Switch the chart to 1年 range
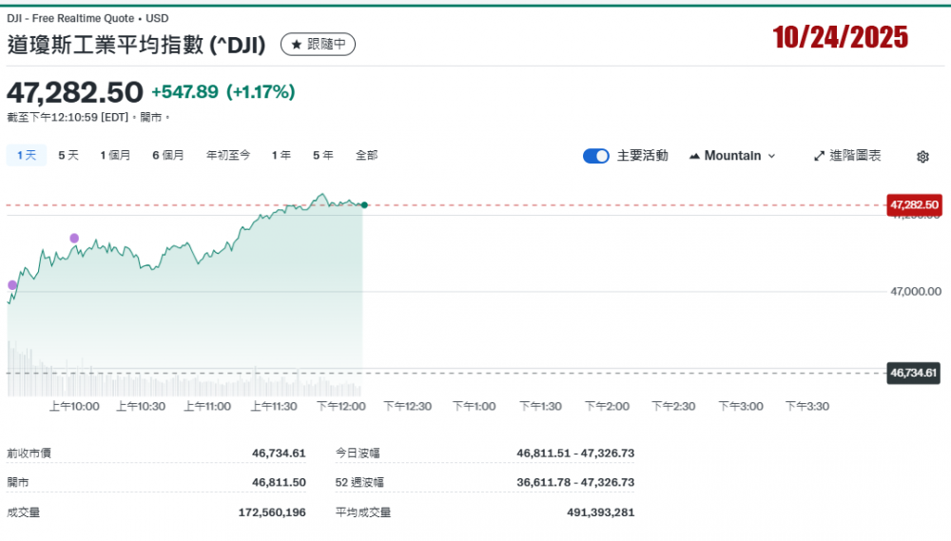Viewport: 951px width, 541px height. pyautogui.click(x=281, y=155)
